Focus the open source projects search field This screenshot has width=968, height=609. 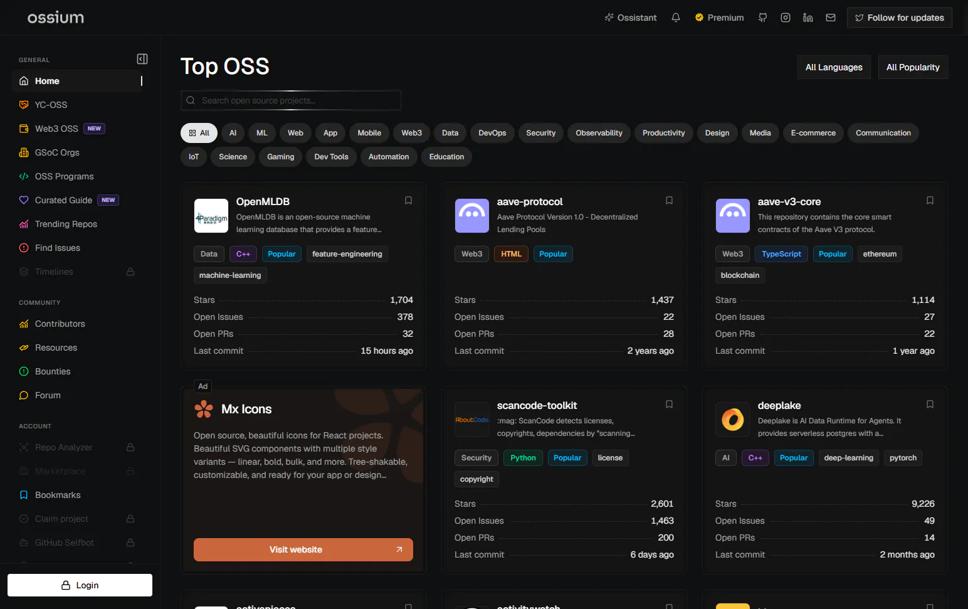291,100
